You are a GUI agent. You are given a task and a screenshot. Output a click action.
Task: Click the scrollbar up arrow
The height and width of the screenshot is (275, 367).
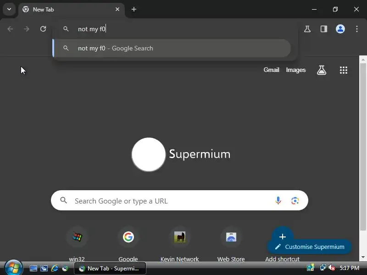(x=363, y=60)
